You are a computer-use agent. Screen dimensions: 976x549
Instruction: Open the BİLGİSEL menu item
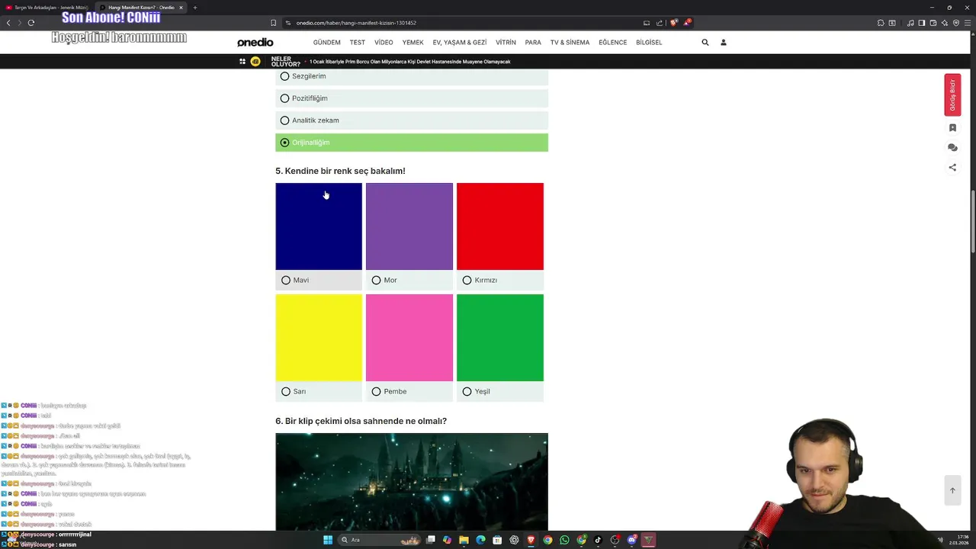coord(650,43)
